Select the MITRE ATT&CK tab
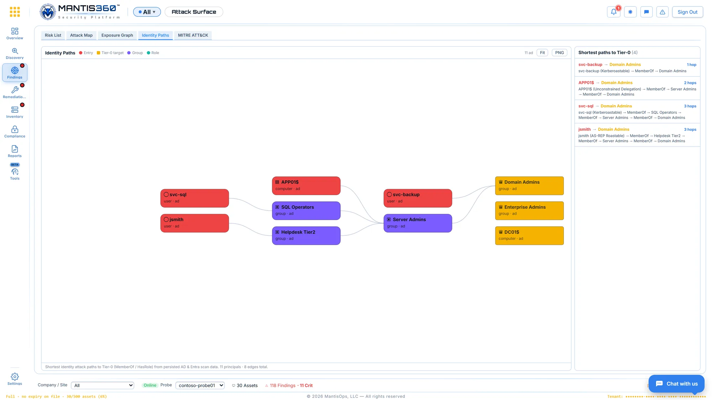 193,35
